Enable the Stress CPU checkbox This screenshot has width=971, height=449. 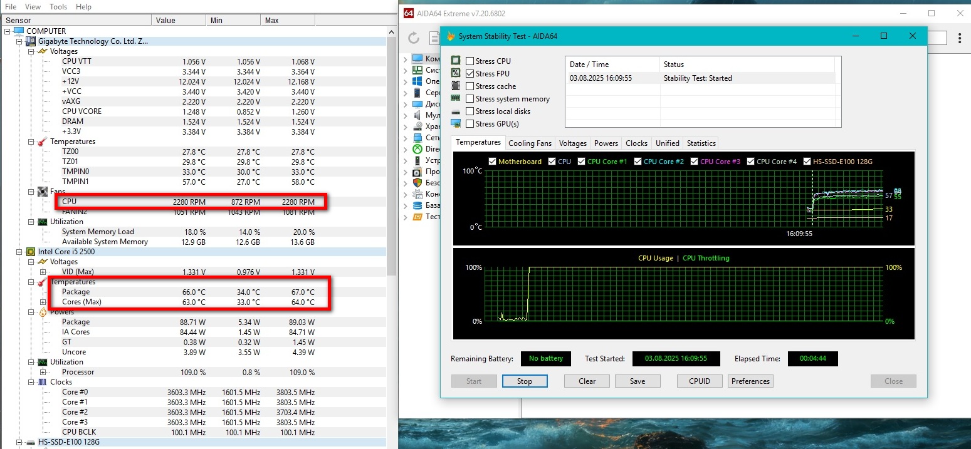tap(470, 61)
